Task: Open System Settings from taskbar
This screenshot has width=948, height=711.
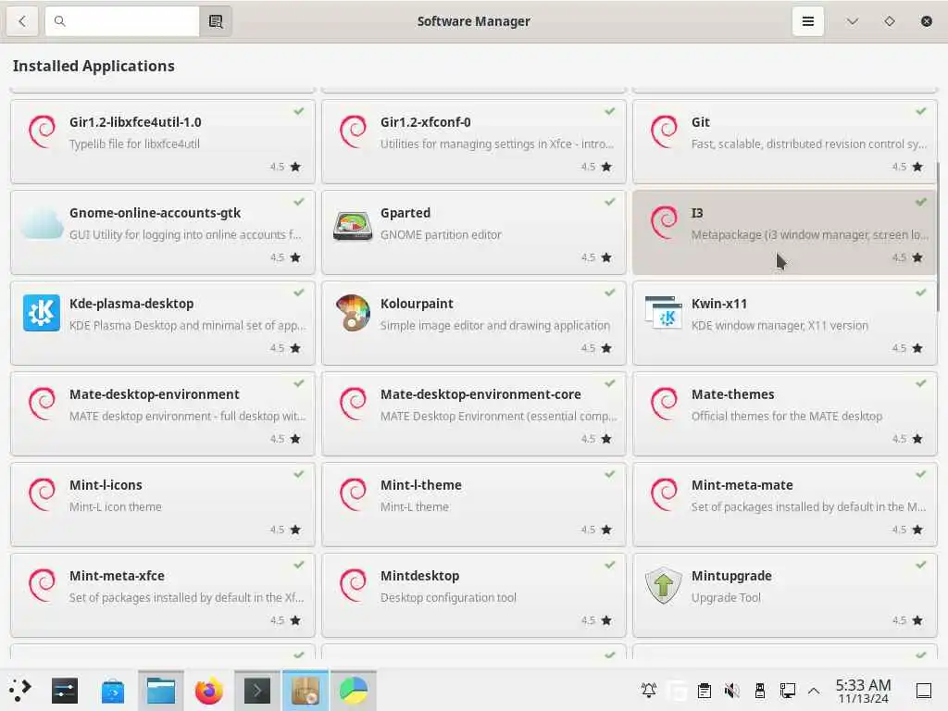Action: point(65,691)
